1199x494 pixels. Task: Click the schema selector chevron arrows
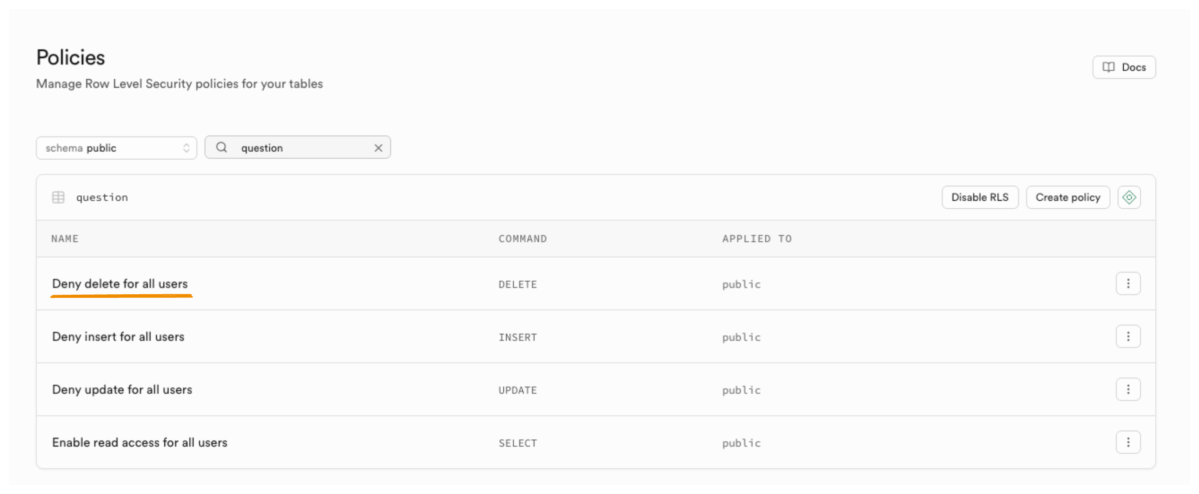186,148
